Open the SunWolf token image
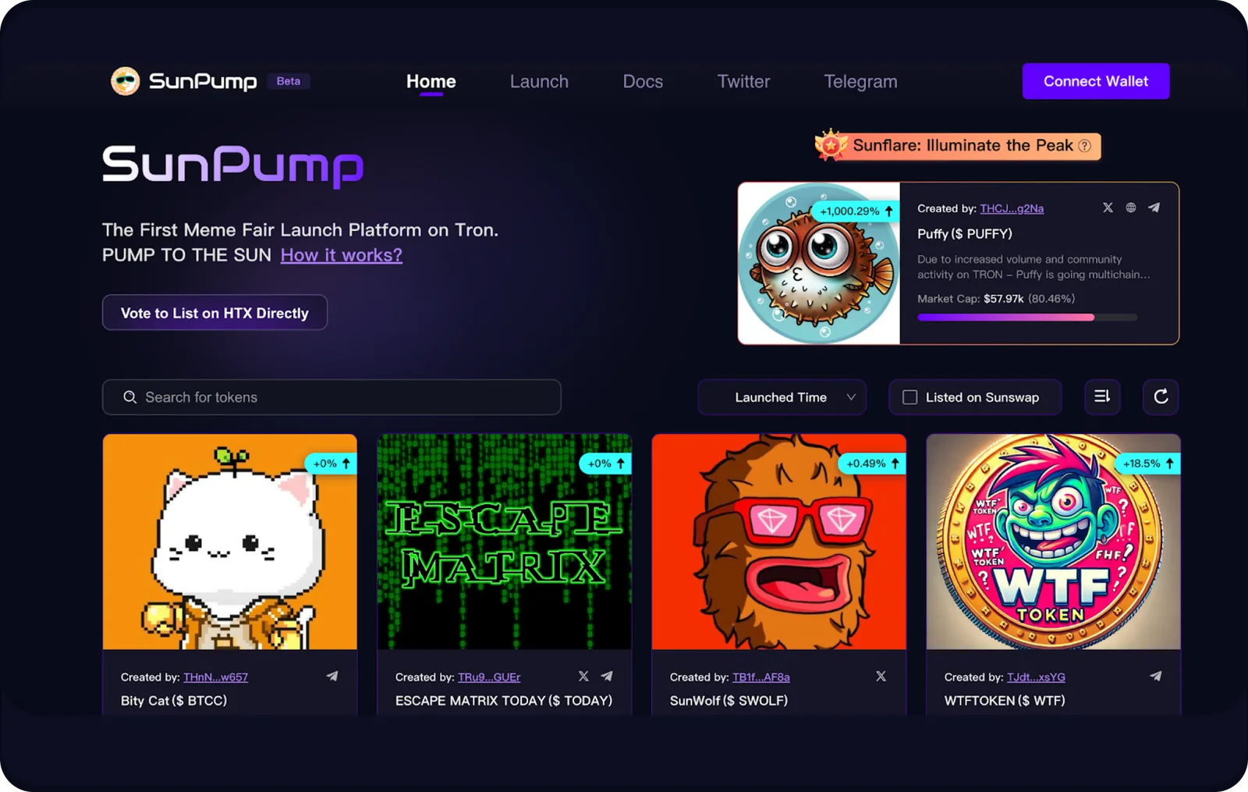This screenshot has height=792, width=1248. 779,542
